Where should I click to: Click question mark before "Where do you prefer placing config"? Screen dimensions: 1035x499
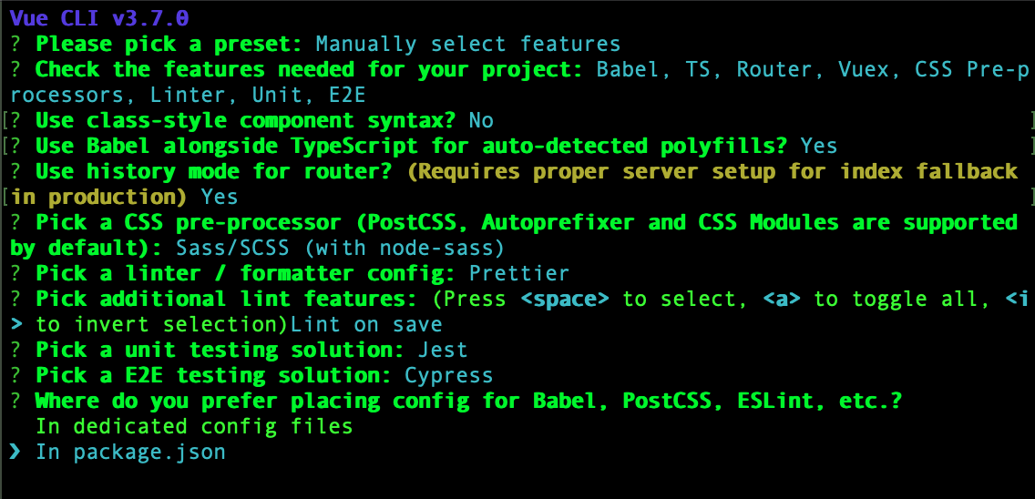[16, 401]
